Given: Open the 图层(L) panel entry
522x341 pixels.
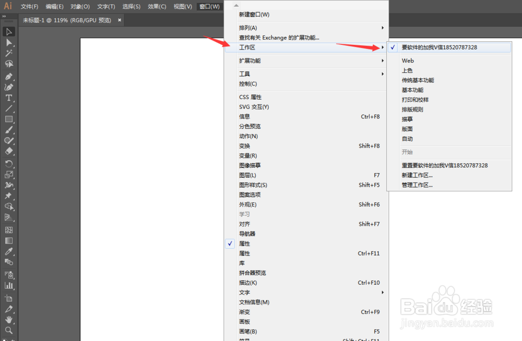Looking at the screenshot, I should pos(306,175).
